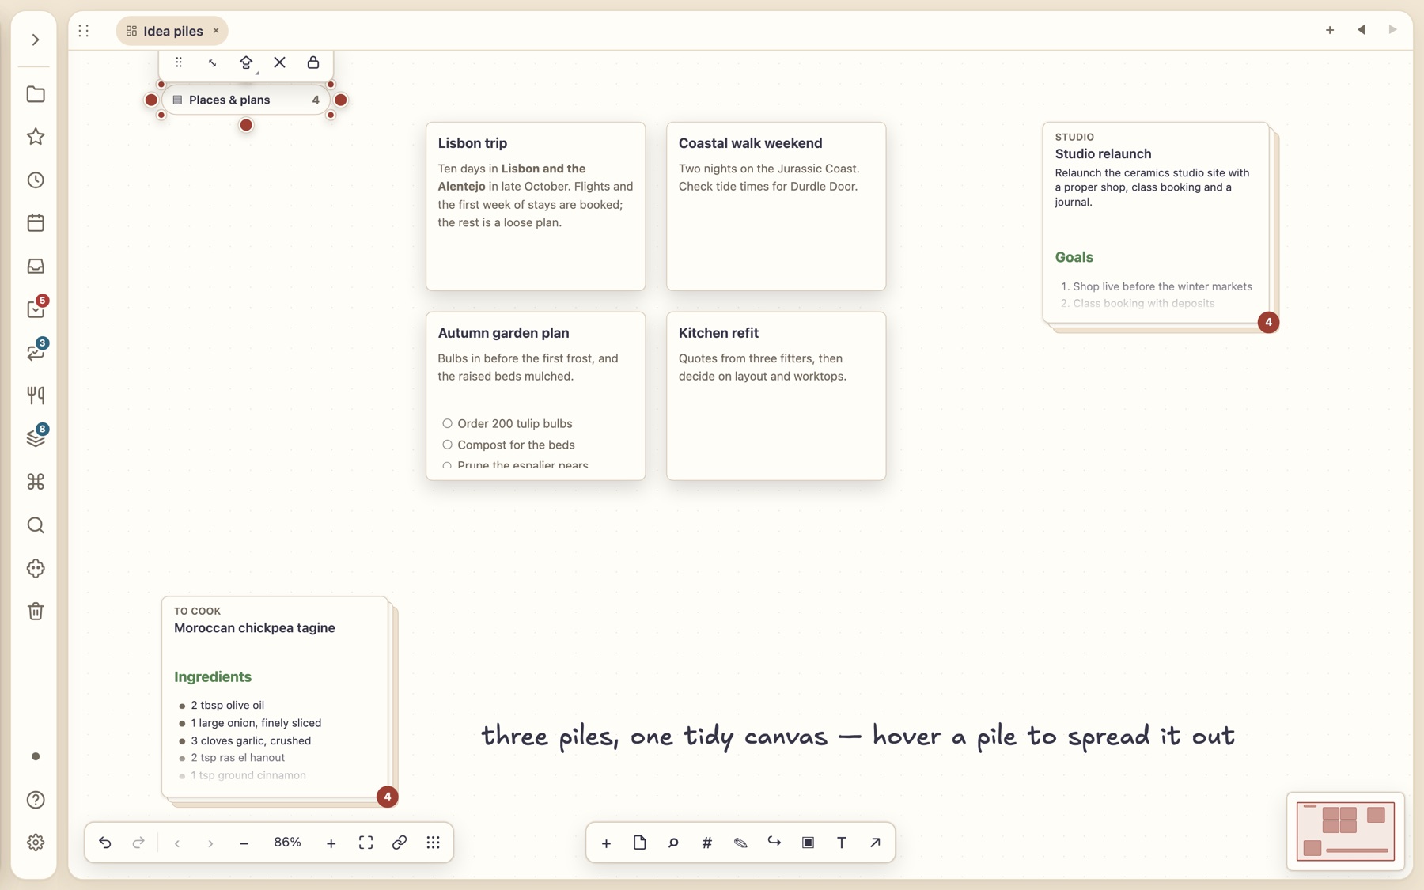Open the layers icon with badge 8
Viewport: 1424px width, 890px height.
[x=36, y=437]
